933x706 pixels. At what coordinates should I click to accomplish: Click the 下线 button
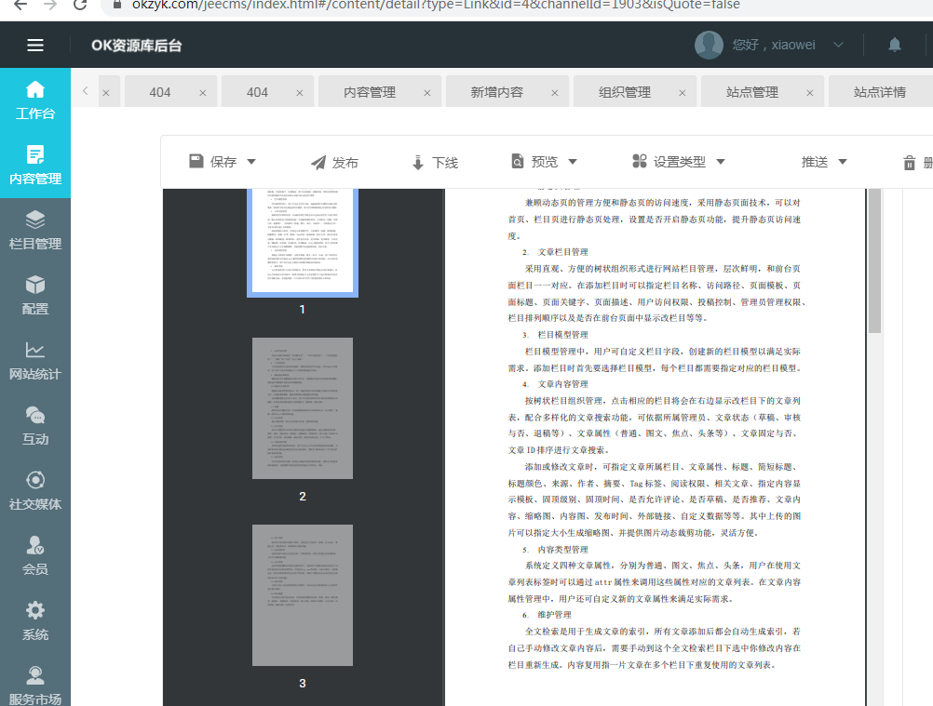click(x=434, y=162)
